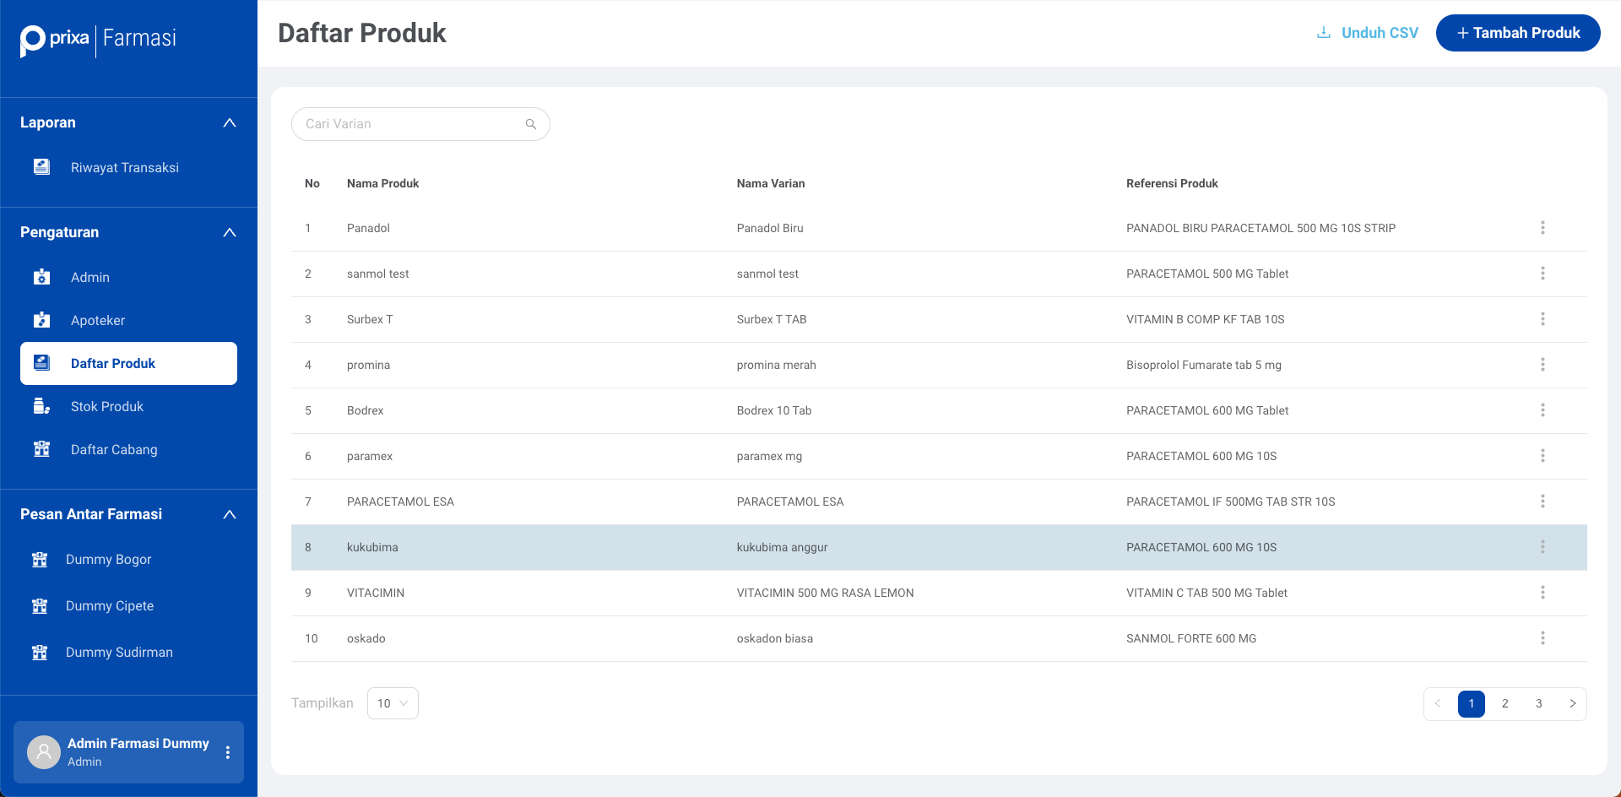The width and height of the screenshot is (1621, 797).
Task: Open Daftar Cabang from the sidebar
Action: tap(114, 450)
